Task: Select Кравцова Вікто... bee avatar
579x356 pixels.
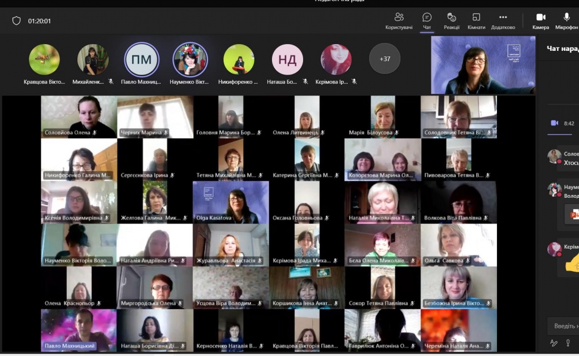Action: point(44,59)
